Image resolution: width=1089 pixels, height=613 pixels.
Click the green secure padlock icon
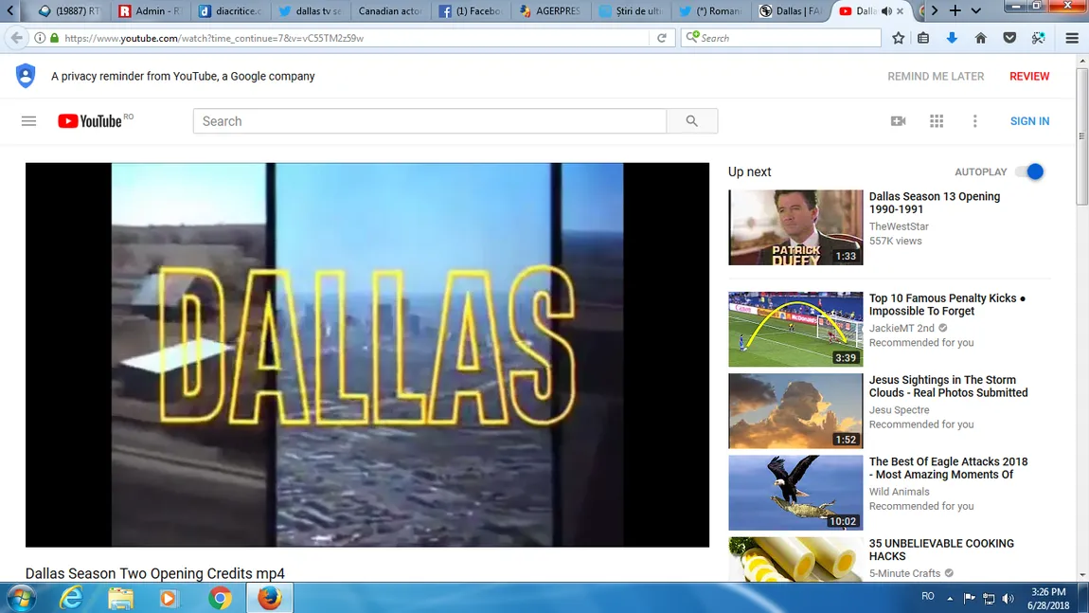54,38
